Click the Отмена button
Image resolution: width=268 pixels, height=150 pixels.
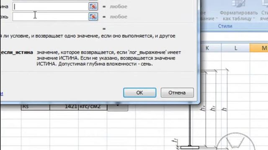[177, 92]
